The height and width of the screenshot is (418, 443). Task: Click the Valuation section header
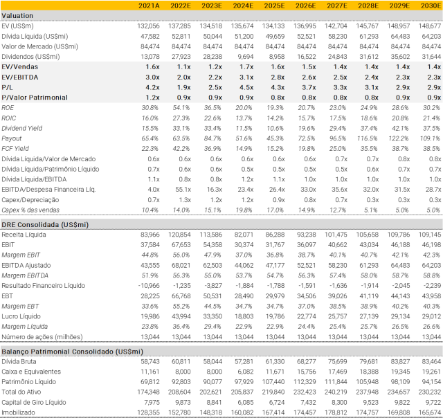[x=17, y=15]
